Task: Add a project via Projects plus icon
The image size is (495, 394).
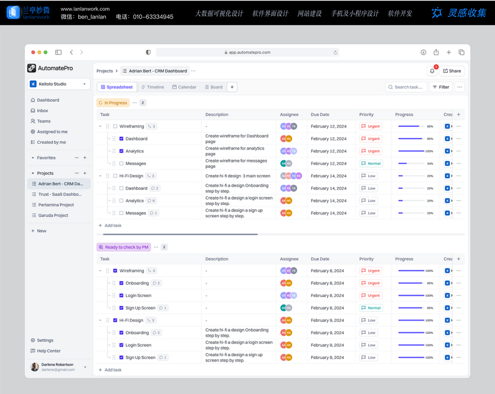Action: [x=85, y=173]
